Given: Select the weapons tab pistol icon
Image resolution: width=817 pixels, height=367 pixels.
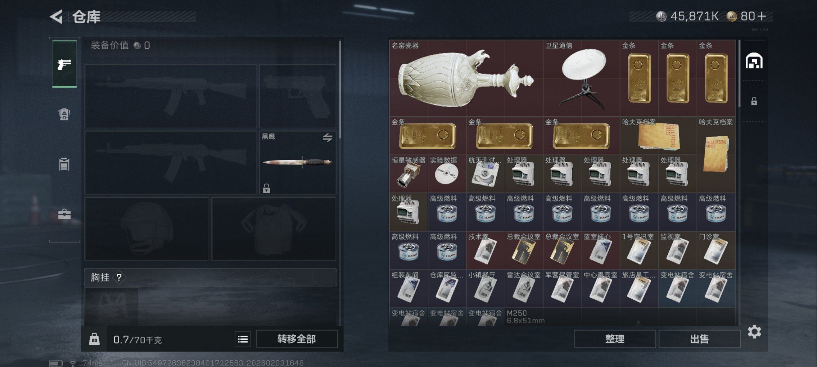Looking at the screenshot, I should point(64,64).
